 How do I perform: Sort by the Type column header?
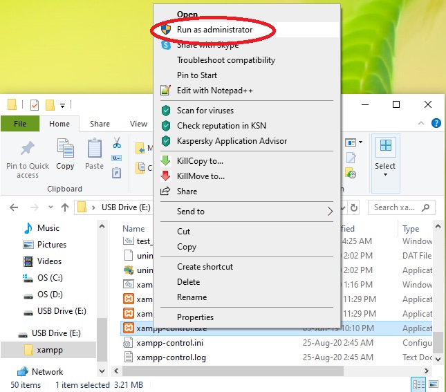pyautogui.click(x=411, y=229)
